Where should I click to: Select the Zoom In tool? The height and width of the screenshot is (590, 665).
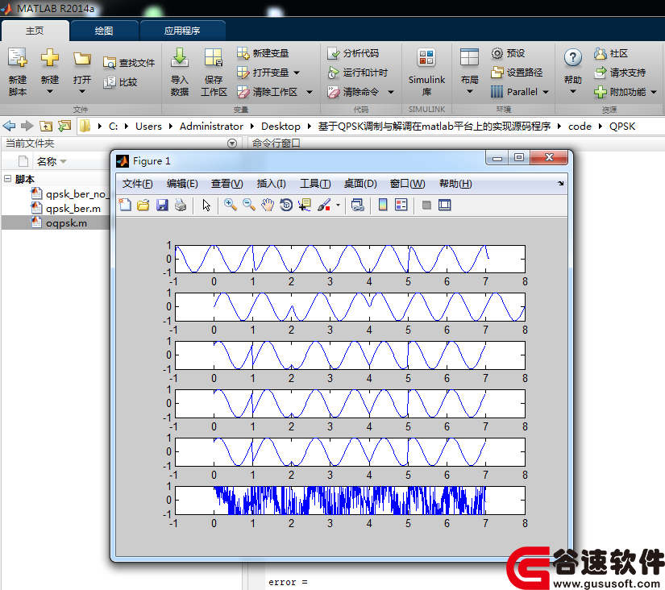[x=231, y=206]
